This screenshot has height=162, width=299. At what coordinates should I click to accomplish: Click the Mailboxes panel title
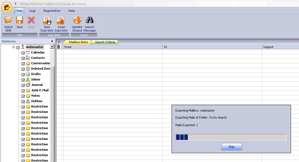(x=9, y=41)
